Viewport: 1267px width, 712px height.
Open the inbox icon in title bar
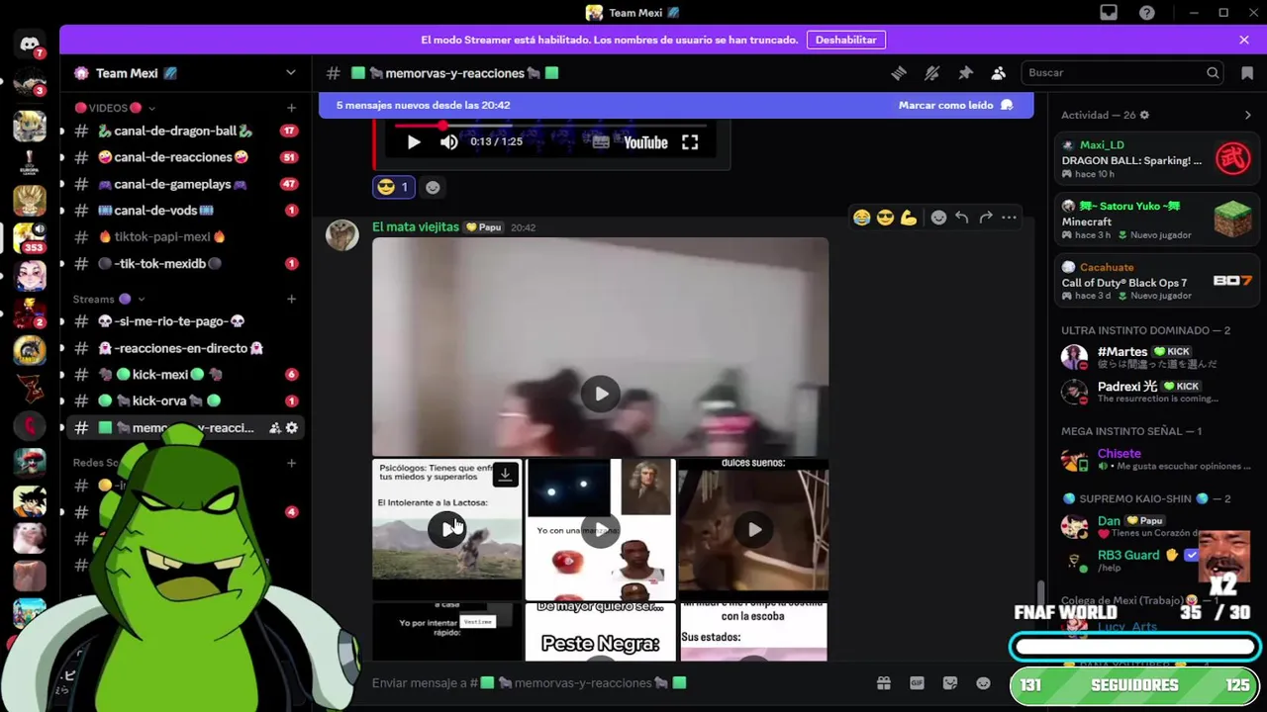click(x=1109, y=13)
